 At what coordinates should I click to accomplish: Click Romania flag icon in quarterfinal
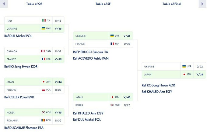tap(43, 120)
